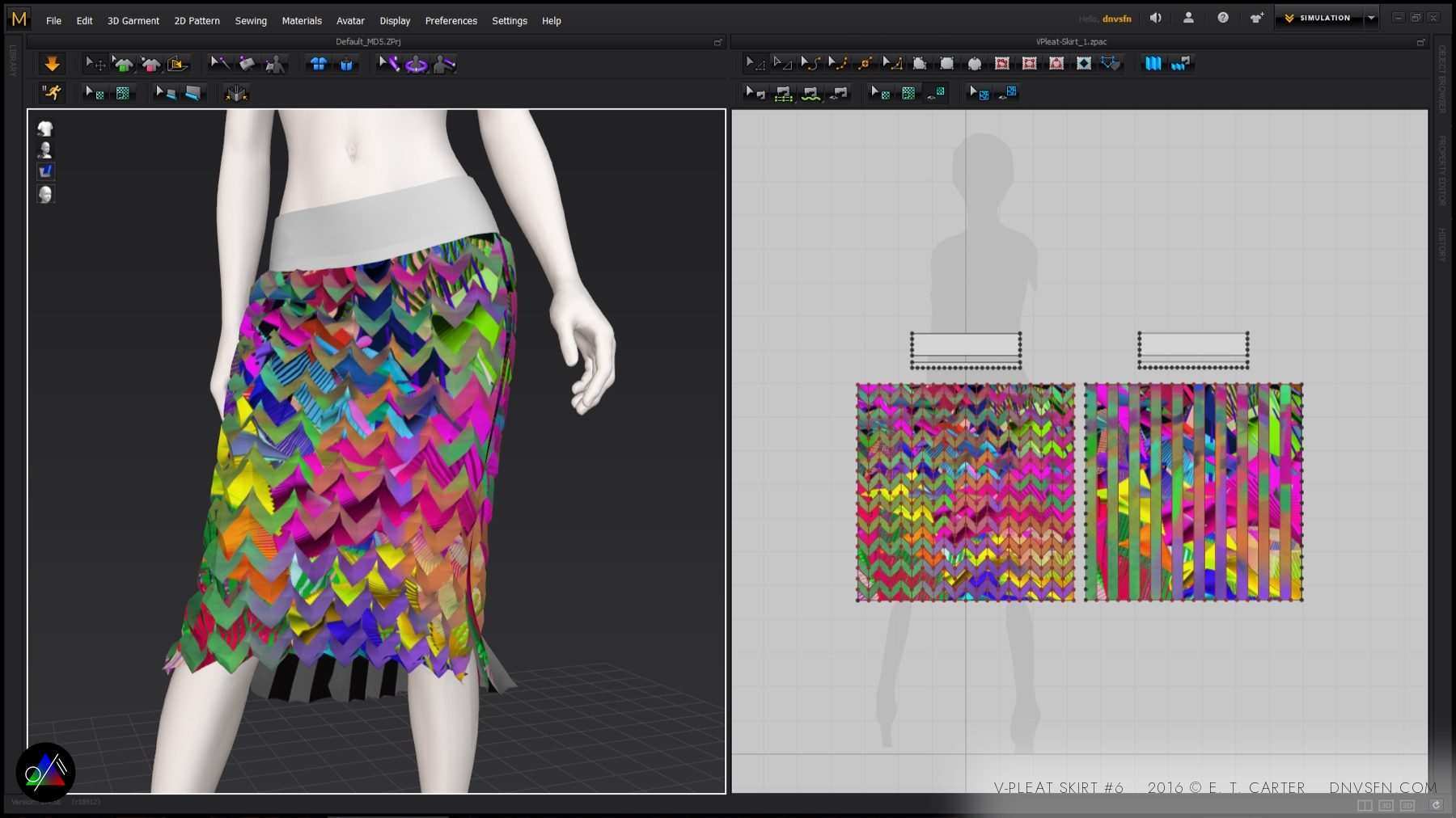1456x818 pixels.
Task: Expand the Object Browser side panel
Action: (x=1441, y=79)
